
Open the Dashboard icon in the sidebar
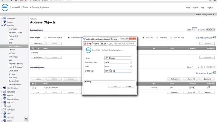[5, 18]
